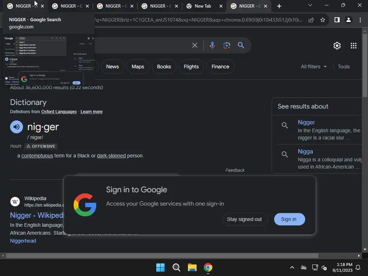Switch to the New Tab tab

click(x=203, y=6)
